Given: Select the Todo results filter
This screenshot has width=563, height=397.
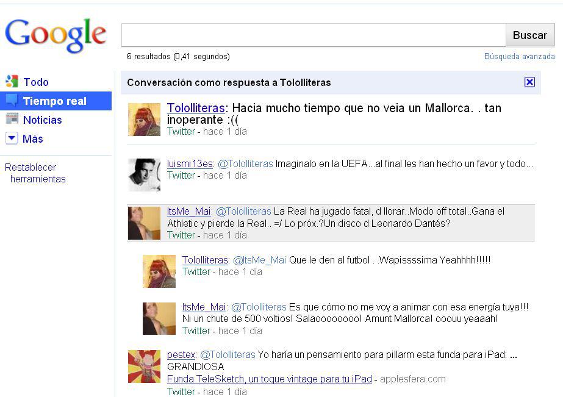Looking at the screenshot, I should click(36, 82).
